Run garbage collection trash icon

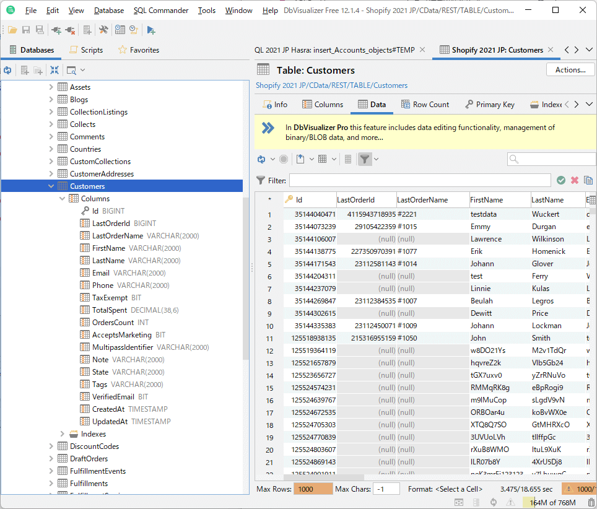(x=591, y=502)
